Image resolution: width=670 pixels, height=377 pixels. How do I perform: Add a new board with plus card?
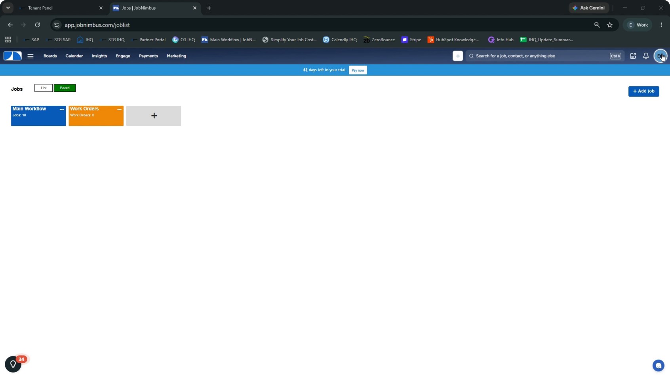point(154,116)
